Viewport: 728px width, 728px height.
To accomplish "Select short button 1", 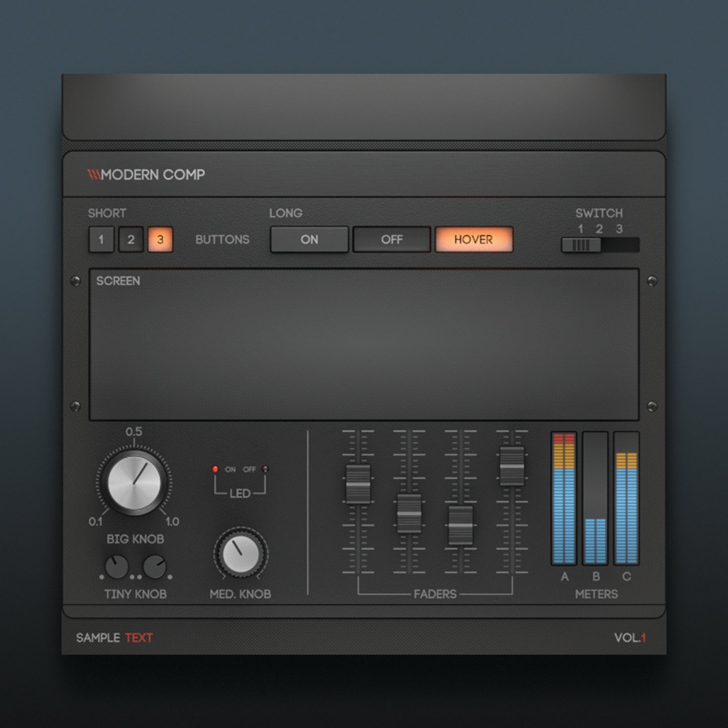I will pos(101,239).
